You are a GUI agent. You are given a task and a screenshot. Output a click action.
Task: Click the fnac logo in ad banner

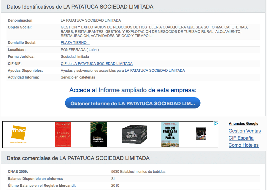tap(18, 132)
